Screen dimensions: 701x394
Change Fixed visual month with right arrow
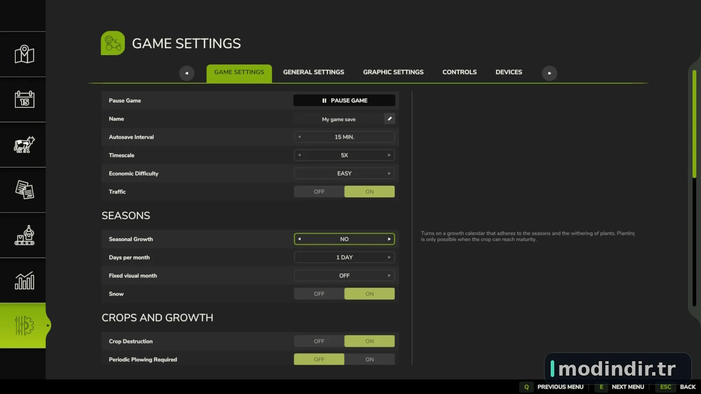click(389, 275)
